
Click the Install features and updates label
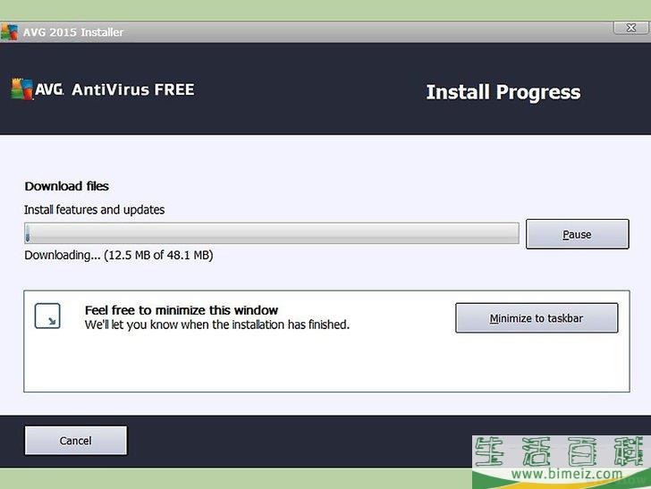(94, 209)
